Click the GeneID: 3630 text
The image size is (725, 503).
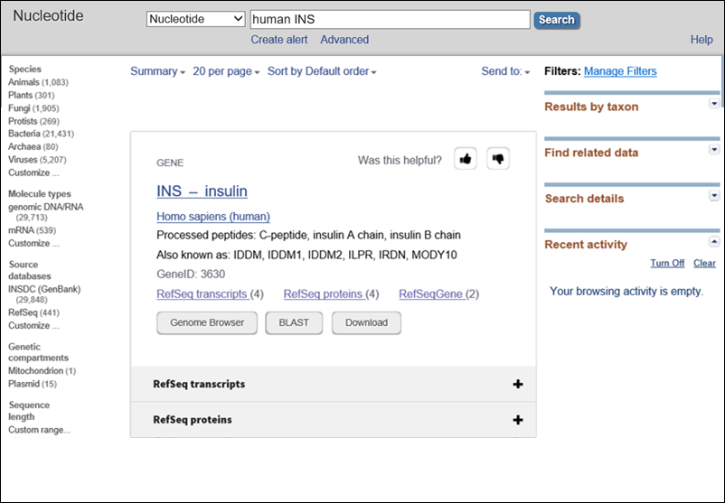point(191,274)
